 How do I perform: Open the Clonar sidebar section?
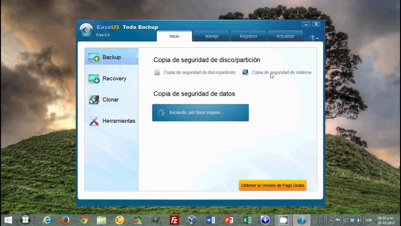(112, 100)
